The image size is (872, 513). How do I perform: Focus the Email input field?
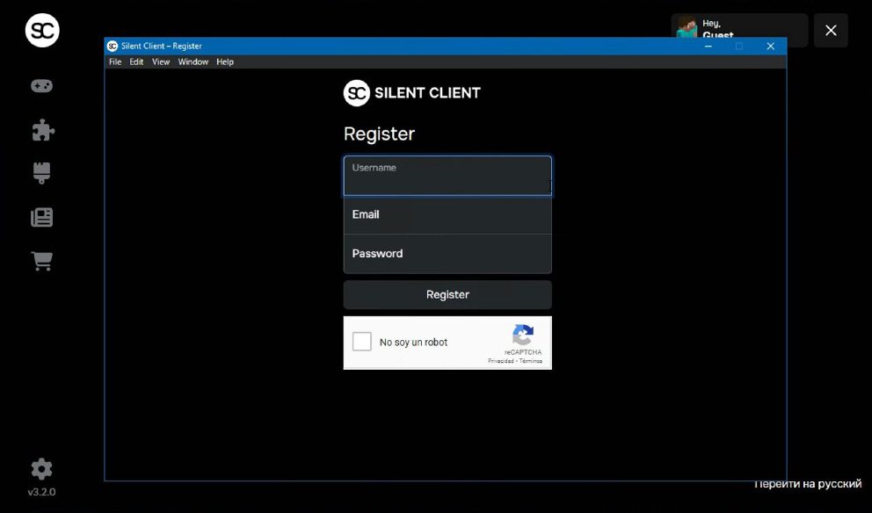pos(447,214)
